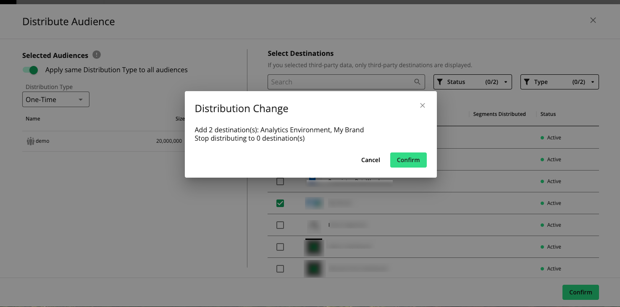Expand the Status (0/2) filter dropdown
620x307 pixels.
[506, 81]
